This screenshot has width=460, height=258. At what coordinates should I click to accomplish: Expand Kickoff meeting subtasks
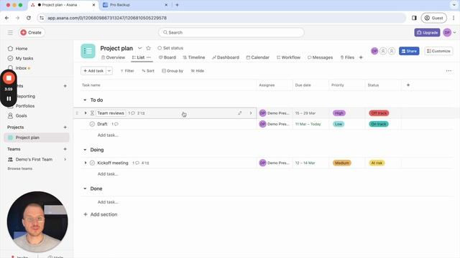tap(86, 163)
